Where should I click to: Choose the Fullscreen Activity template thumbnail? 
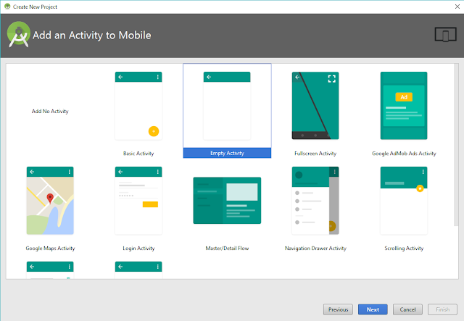(x=315, y=106)
